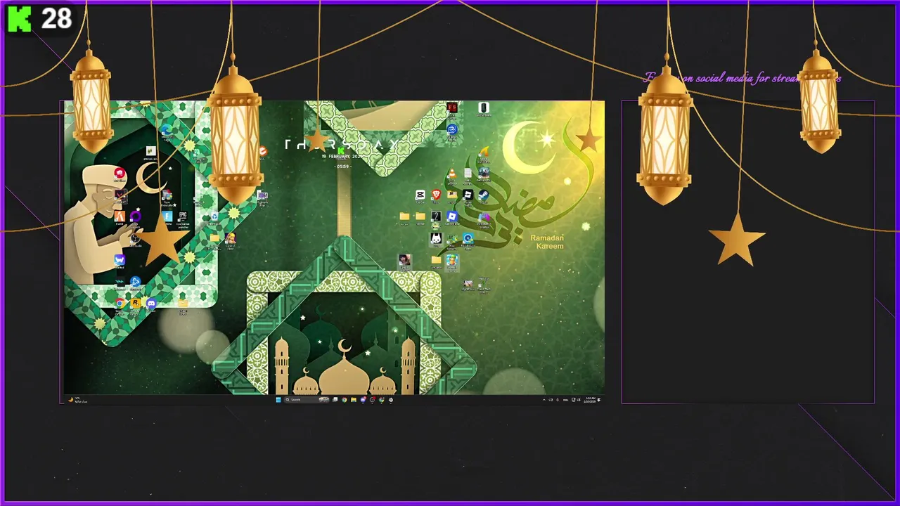
Task: Open the folder next to Clash of Clans
Action: point(214,238)
